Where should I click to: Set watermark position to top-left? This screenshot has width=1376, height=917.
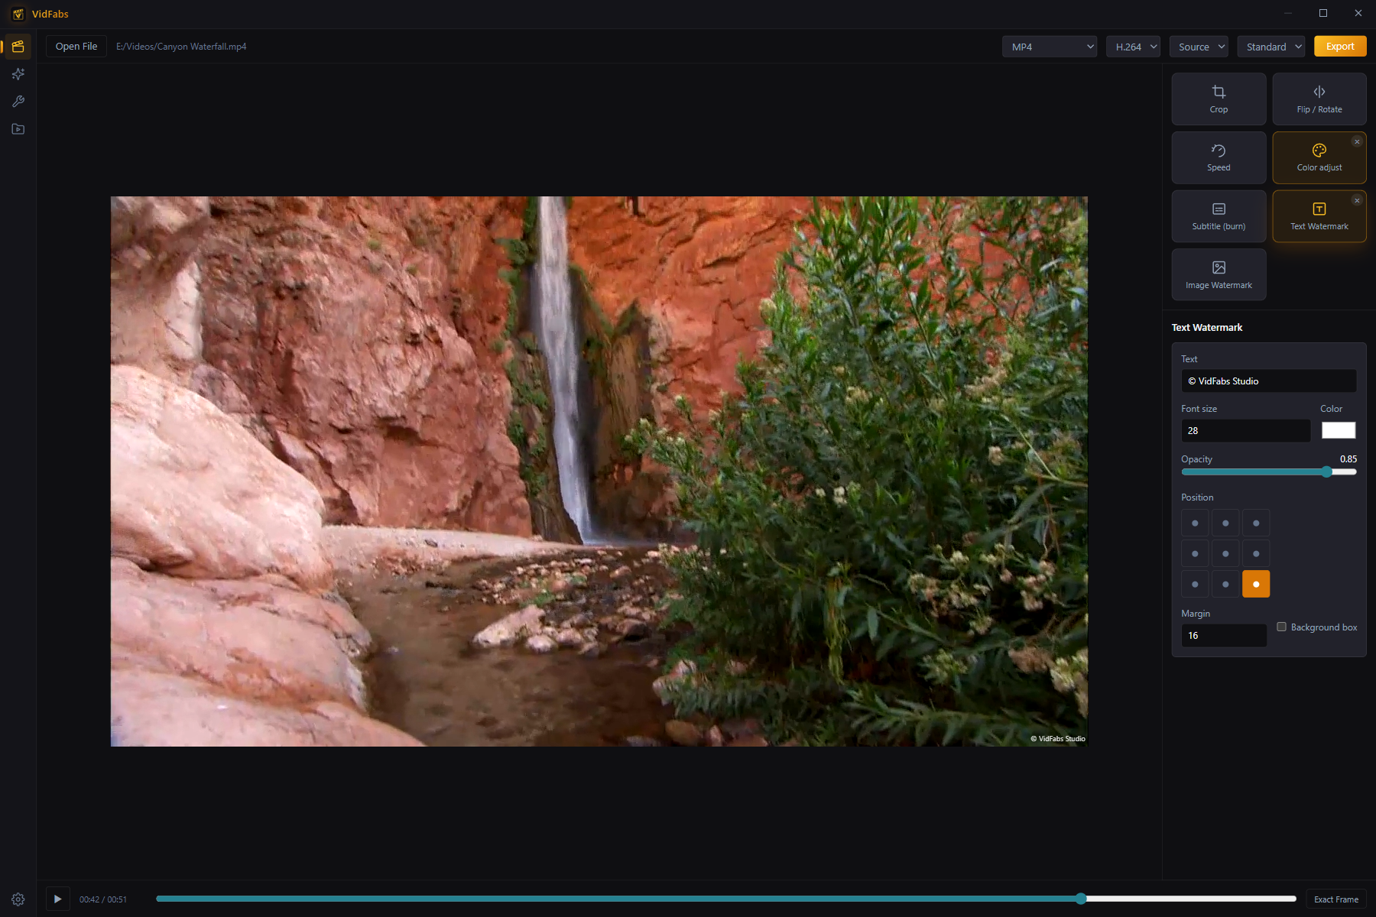(1195, 523)
